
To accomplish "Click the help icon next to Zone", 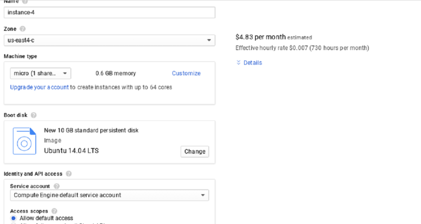I will (x=23, y=29).
